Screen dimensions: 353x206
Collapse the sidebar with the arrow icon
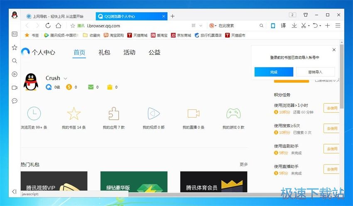click(14, 191)
